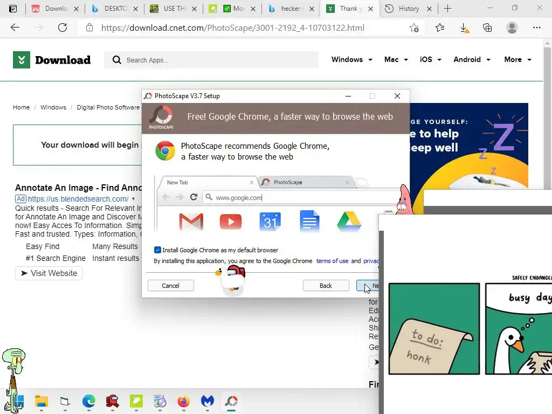Open Edge Settings and more menu
Viewport: 552px width, 414px height.
tap(536, 27)
